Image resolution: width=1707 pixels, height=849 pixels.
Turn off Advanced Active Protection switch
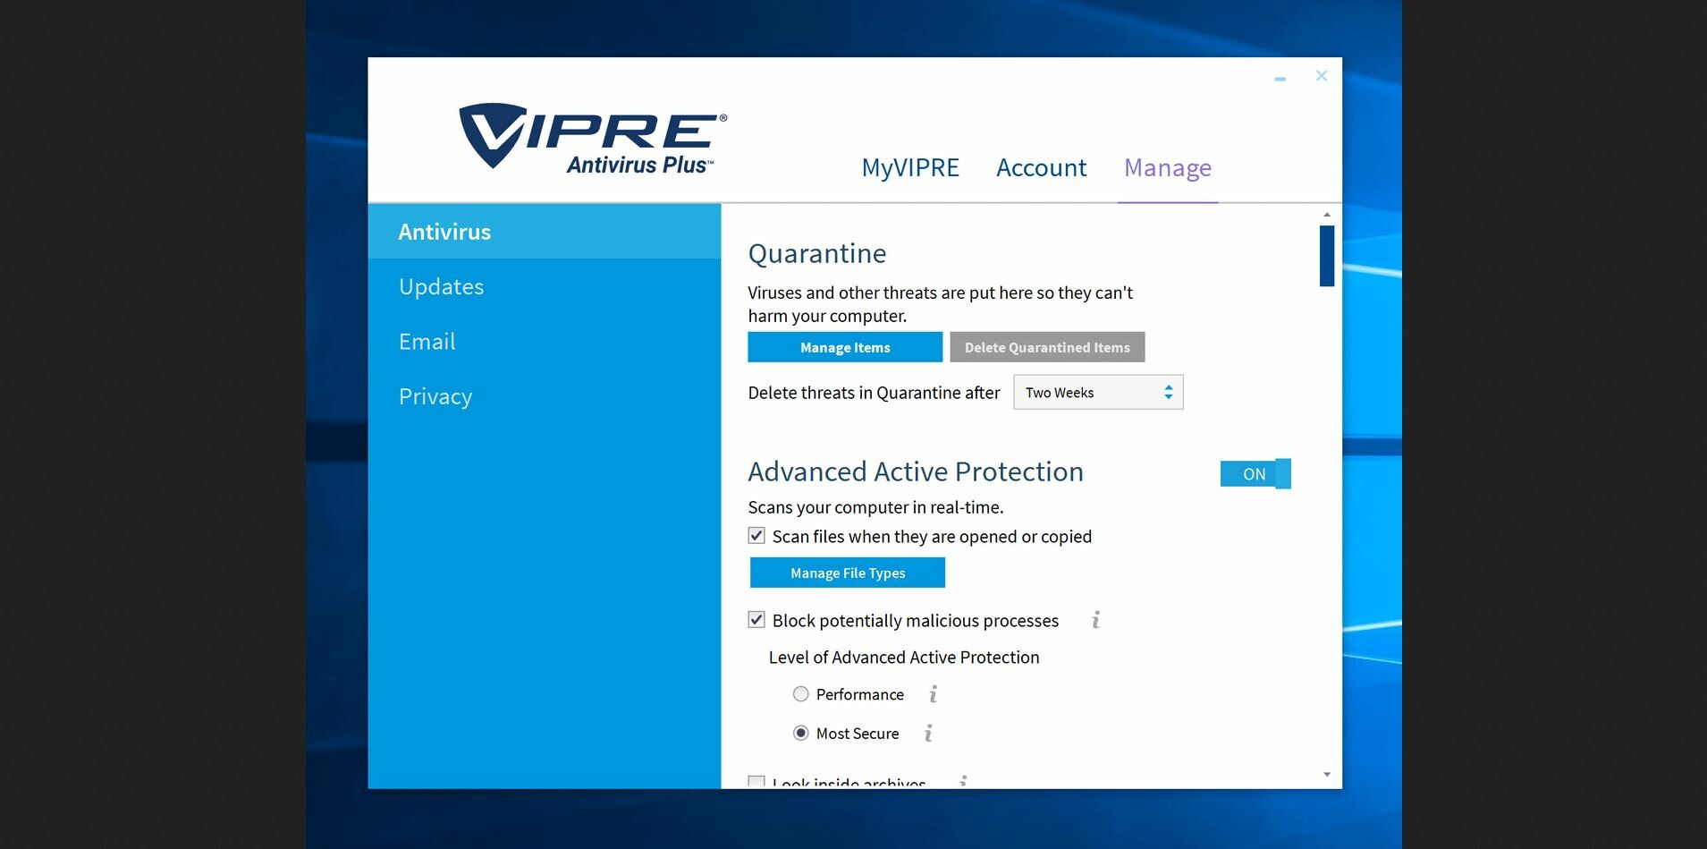click(1255, 474)
